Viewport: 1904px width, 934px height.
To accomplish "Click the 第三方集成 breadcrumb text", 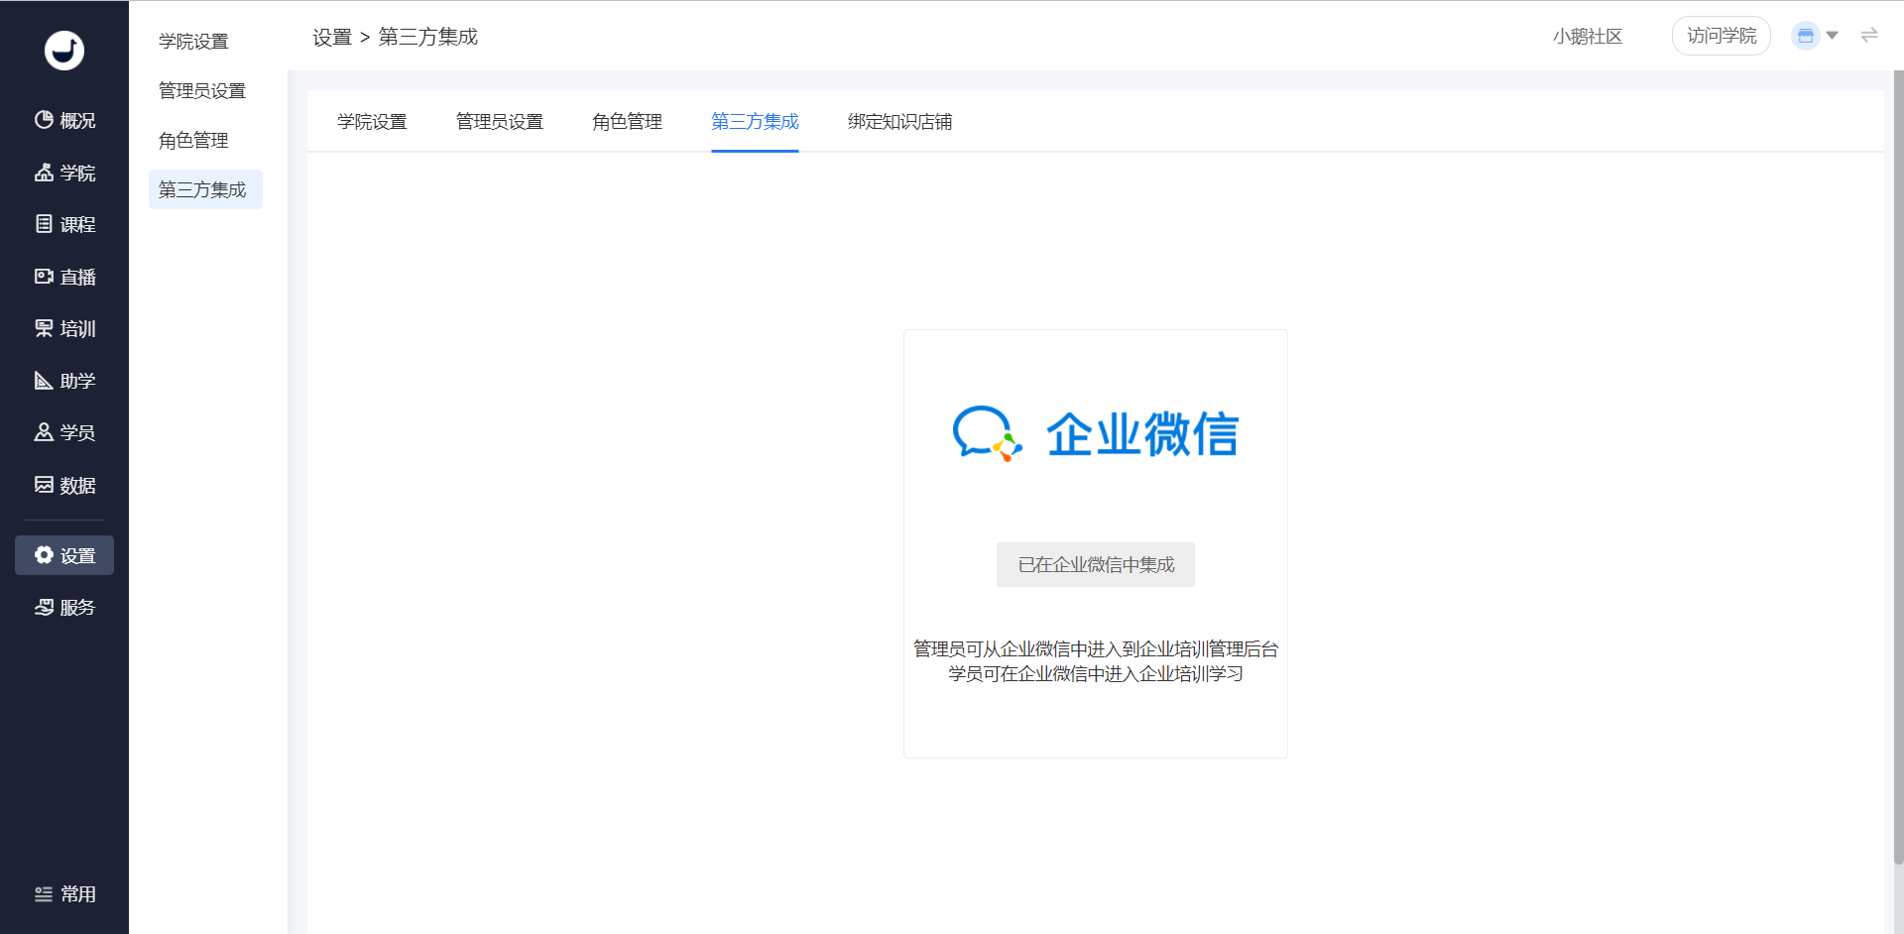I will click(x=428, y=37).
